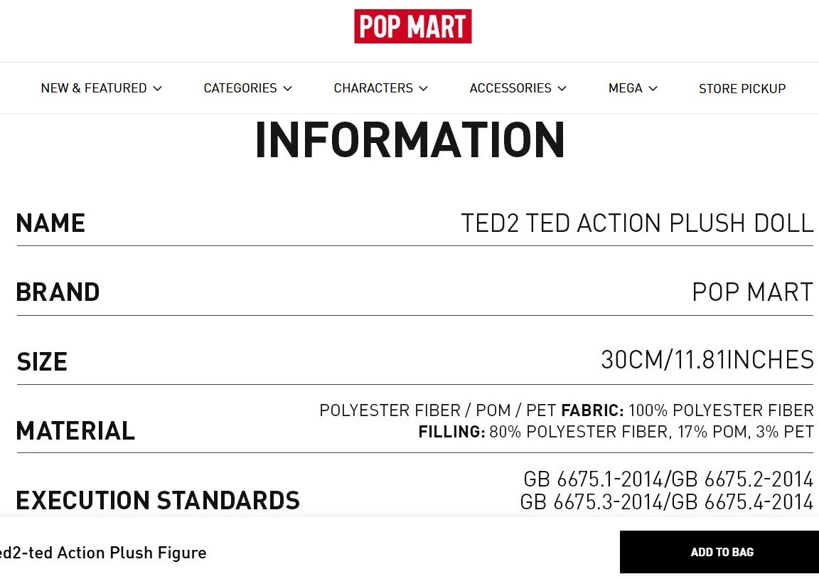
Task: Click the INFORMATION section heading
Action: click(410, 139)
